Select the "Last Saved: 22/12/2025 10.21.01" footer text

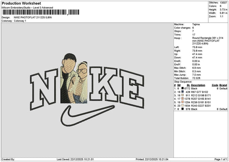(x=75, y=159)
